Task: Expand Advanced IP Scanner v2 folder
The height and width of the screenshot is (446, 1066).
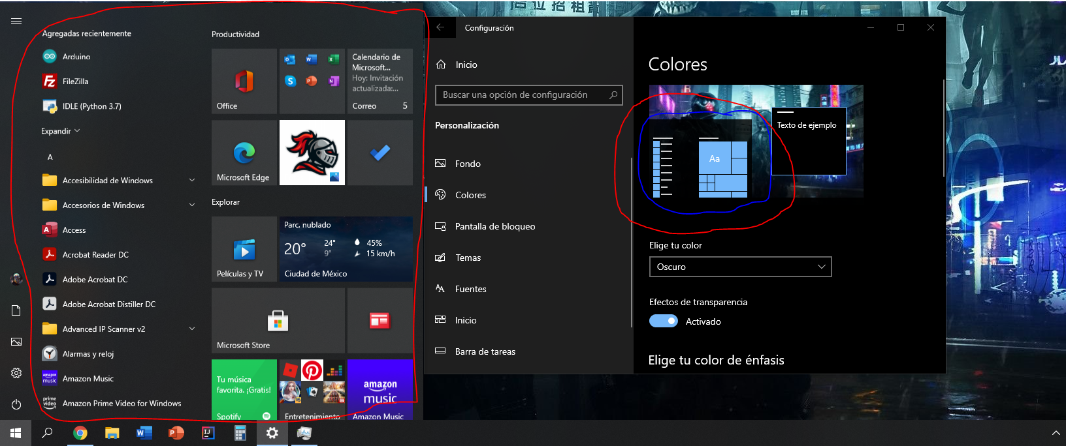Action: (x=120, y=329)
